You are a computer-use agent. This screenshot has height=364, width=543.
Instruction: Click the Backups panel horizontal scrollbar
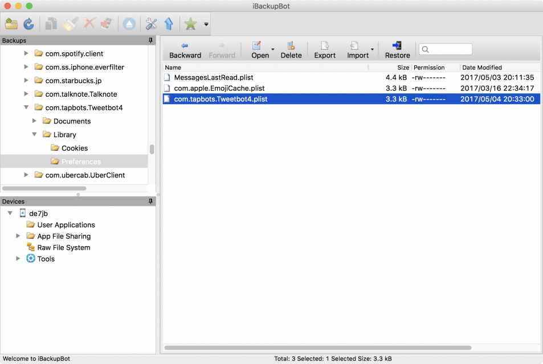pos(44,188)
